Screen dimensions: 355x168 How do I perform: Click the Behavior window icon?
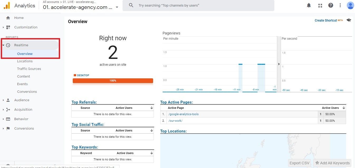[8, 119]
